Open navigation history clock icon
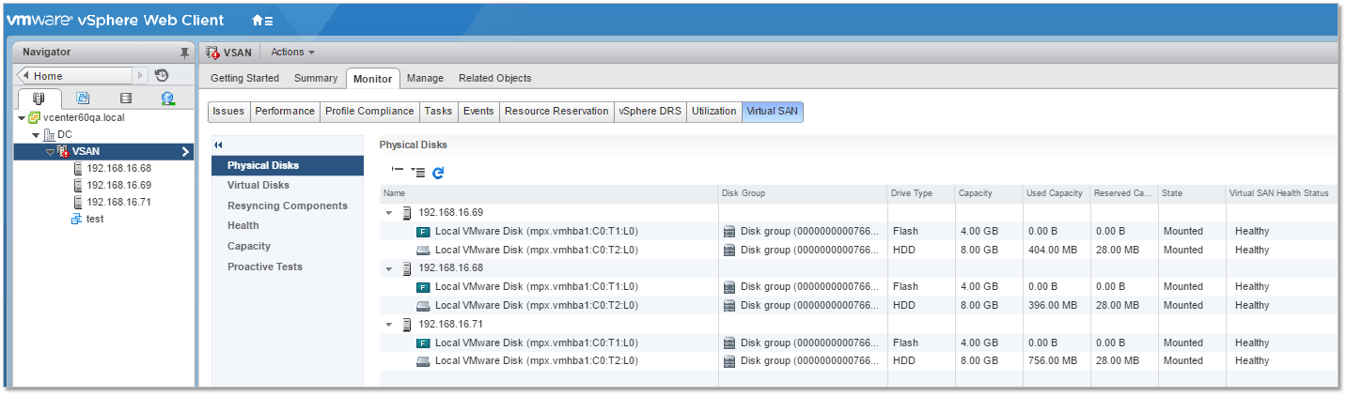Screen dimensions: 1347x396 pyautogui.click(x=162, y=76)
